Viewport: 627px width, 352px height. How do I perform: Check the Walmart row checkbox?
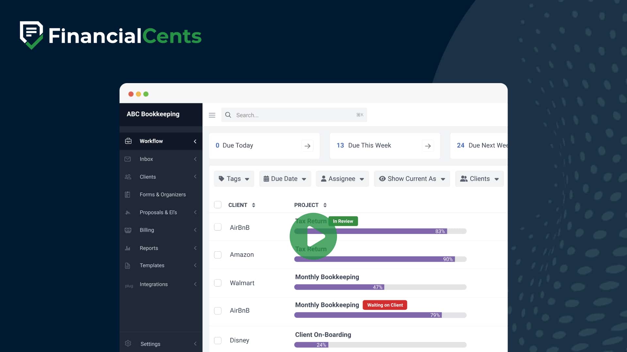point(218,283)
